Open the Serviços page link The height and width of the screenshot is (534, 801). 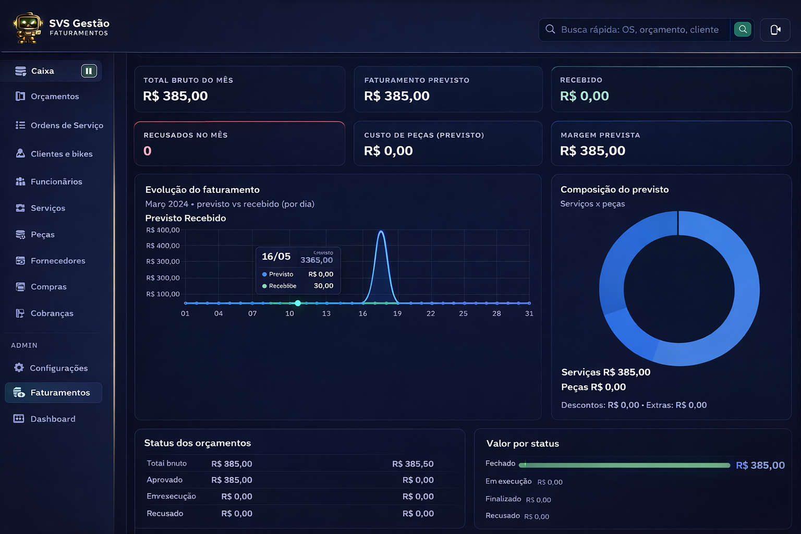coord(48,208)
